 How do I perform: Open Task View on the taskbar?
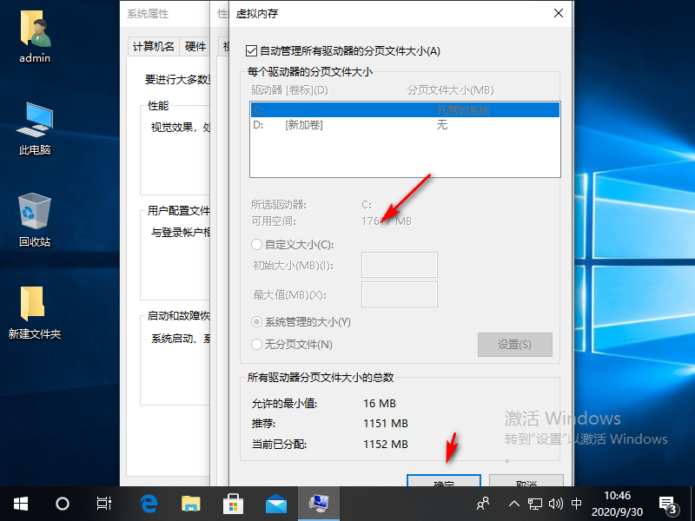[x=103, y=503]
